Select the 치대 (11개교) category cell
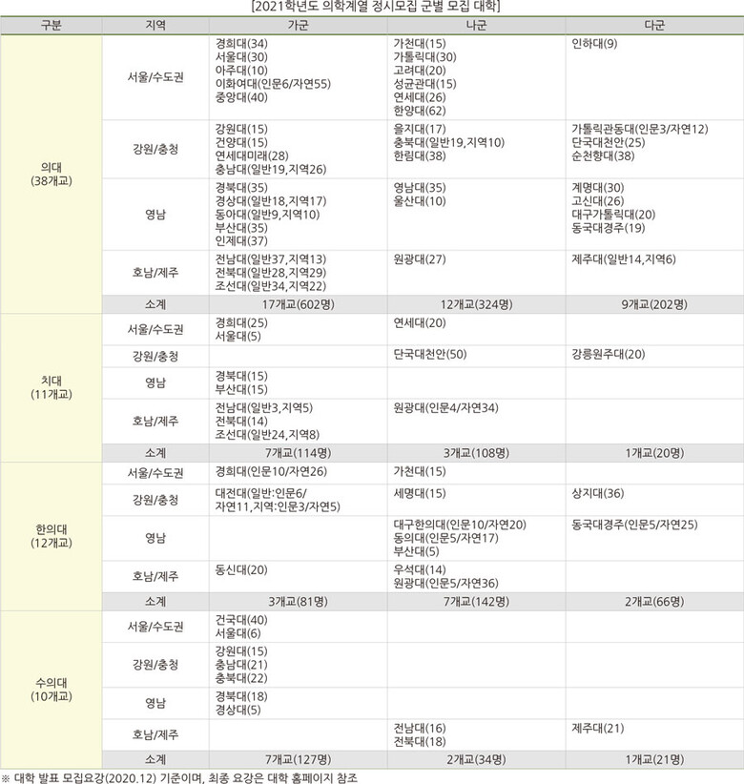This screenshot has height=784, width=744. point(51,387)
